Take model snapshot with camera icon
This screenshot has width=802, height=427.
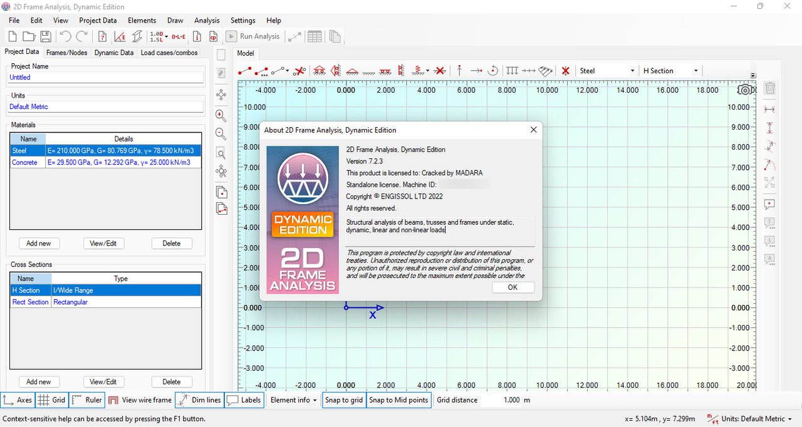point(744,90)
